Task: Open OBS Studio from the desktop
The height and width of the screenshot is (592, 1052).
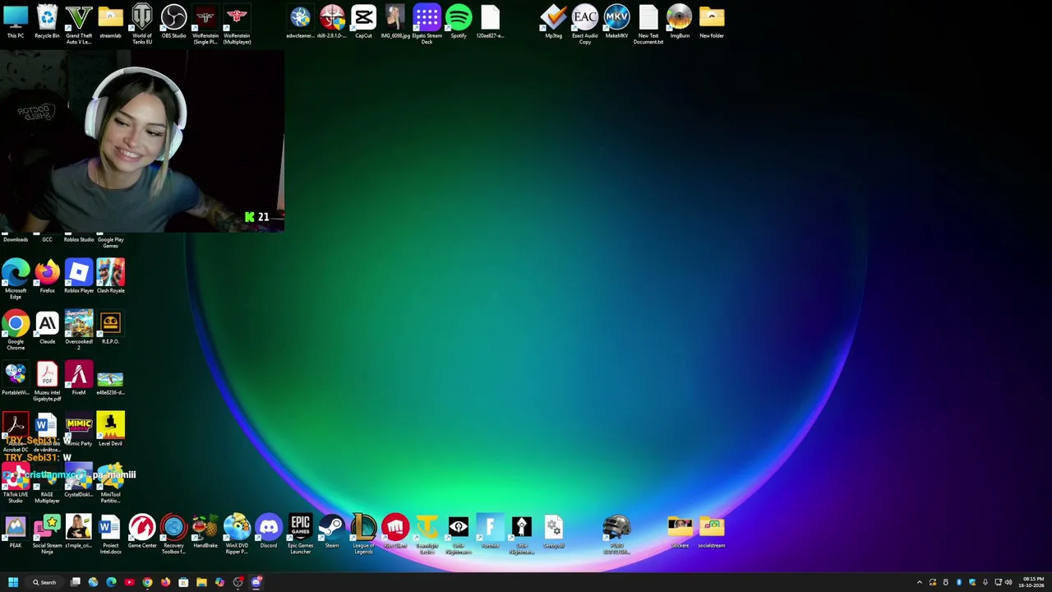Action: 173,21
